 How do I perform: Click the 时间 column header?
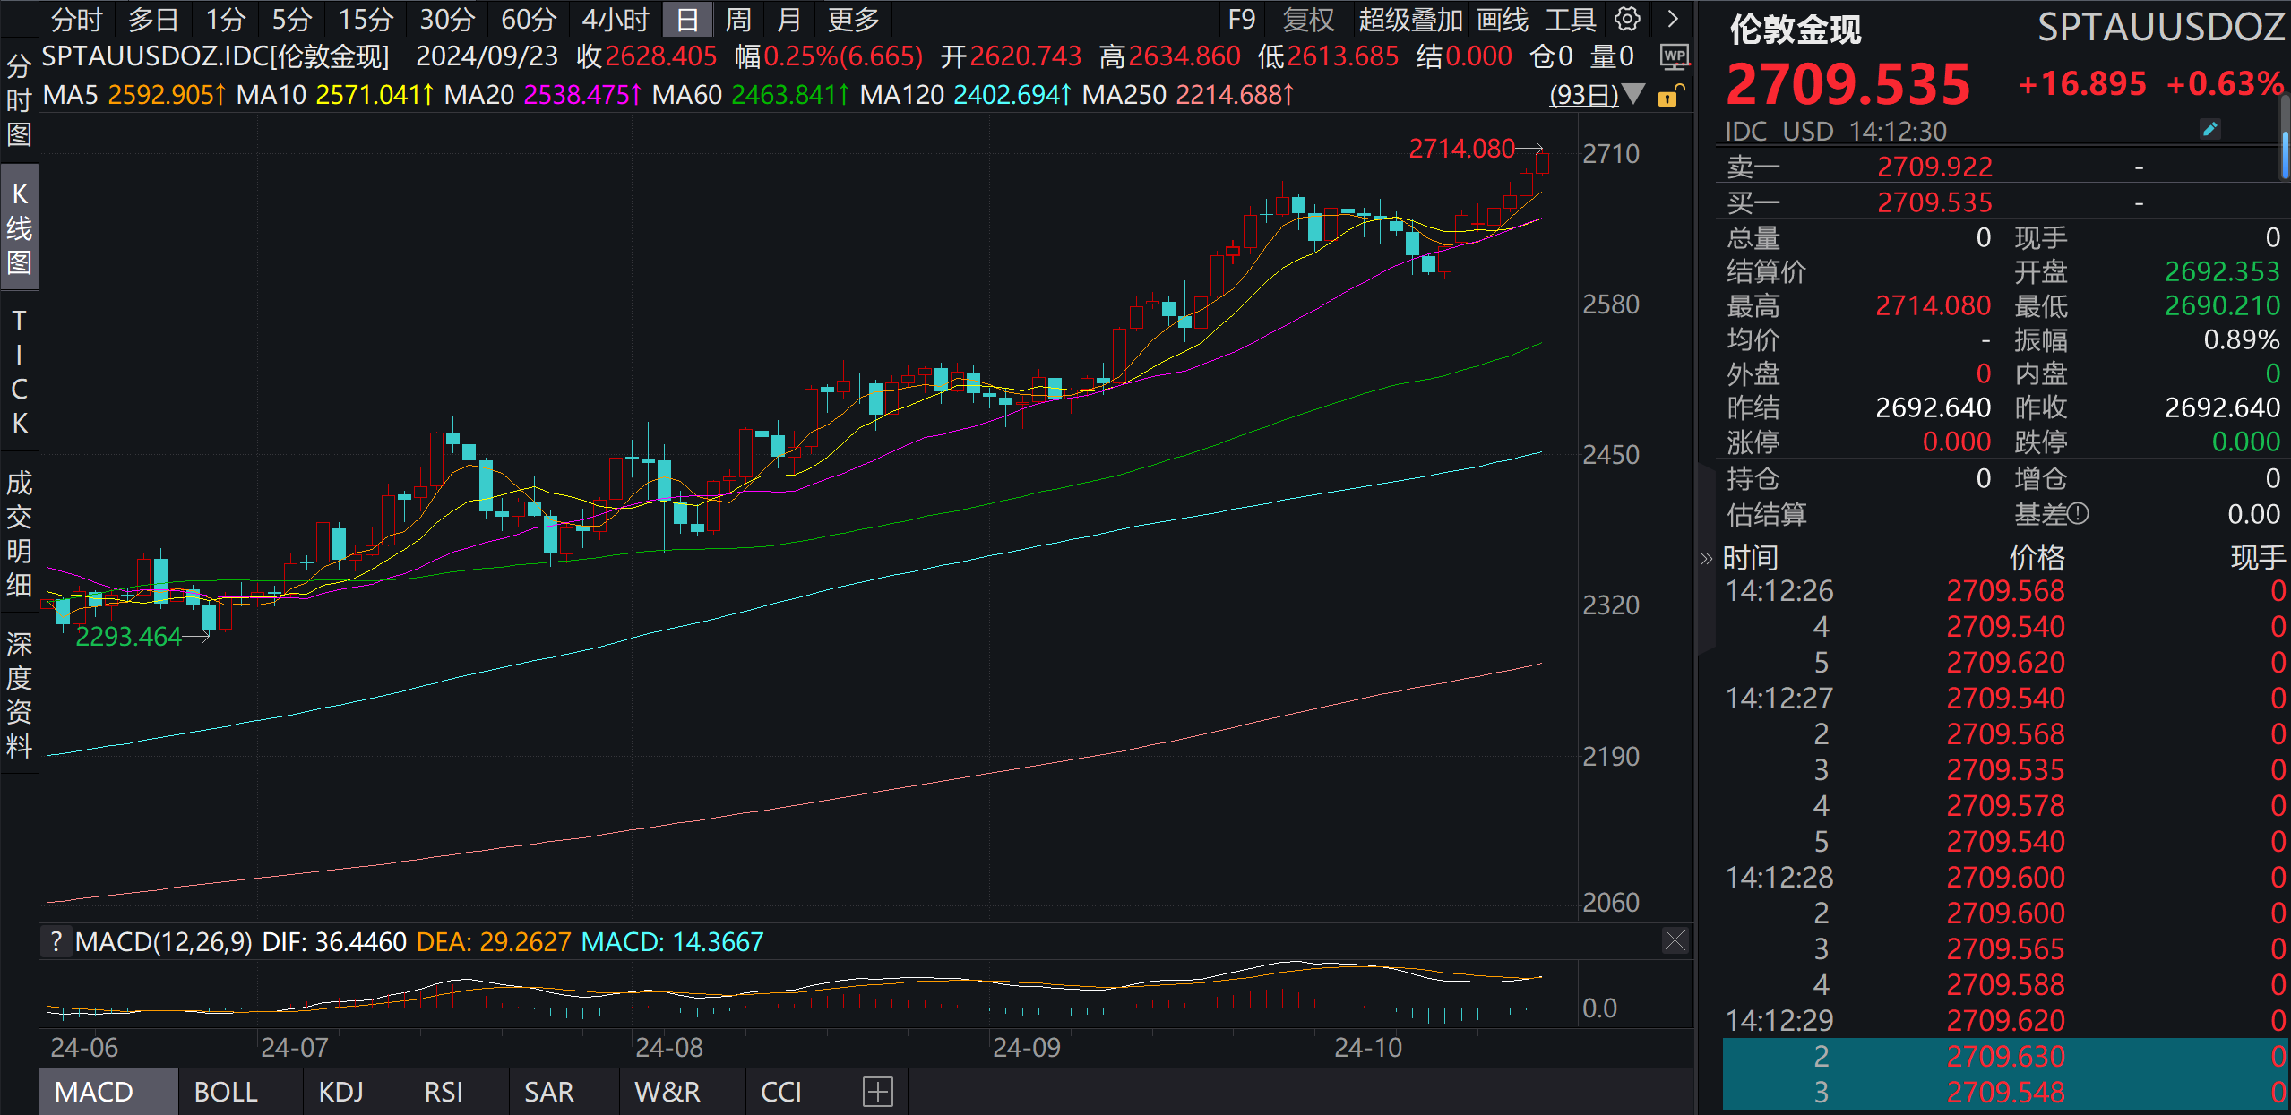[1751, 558]
